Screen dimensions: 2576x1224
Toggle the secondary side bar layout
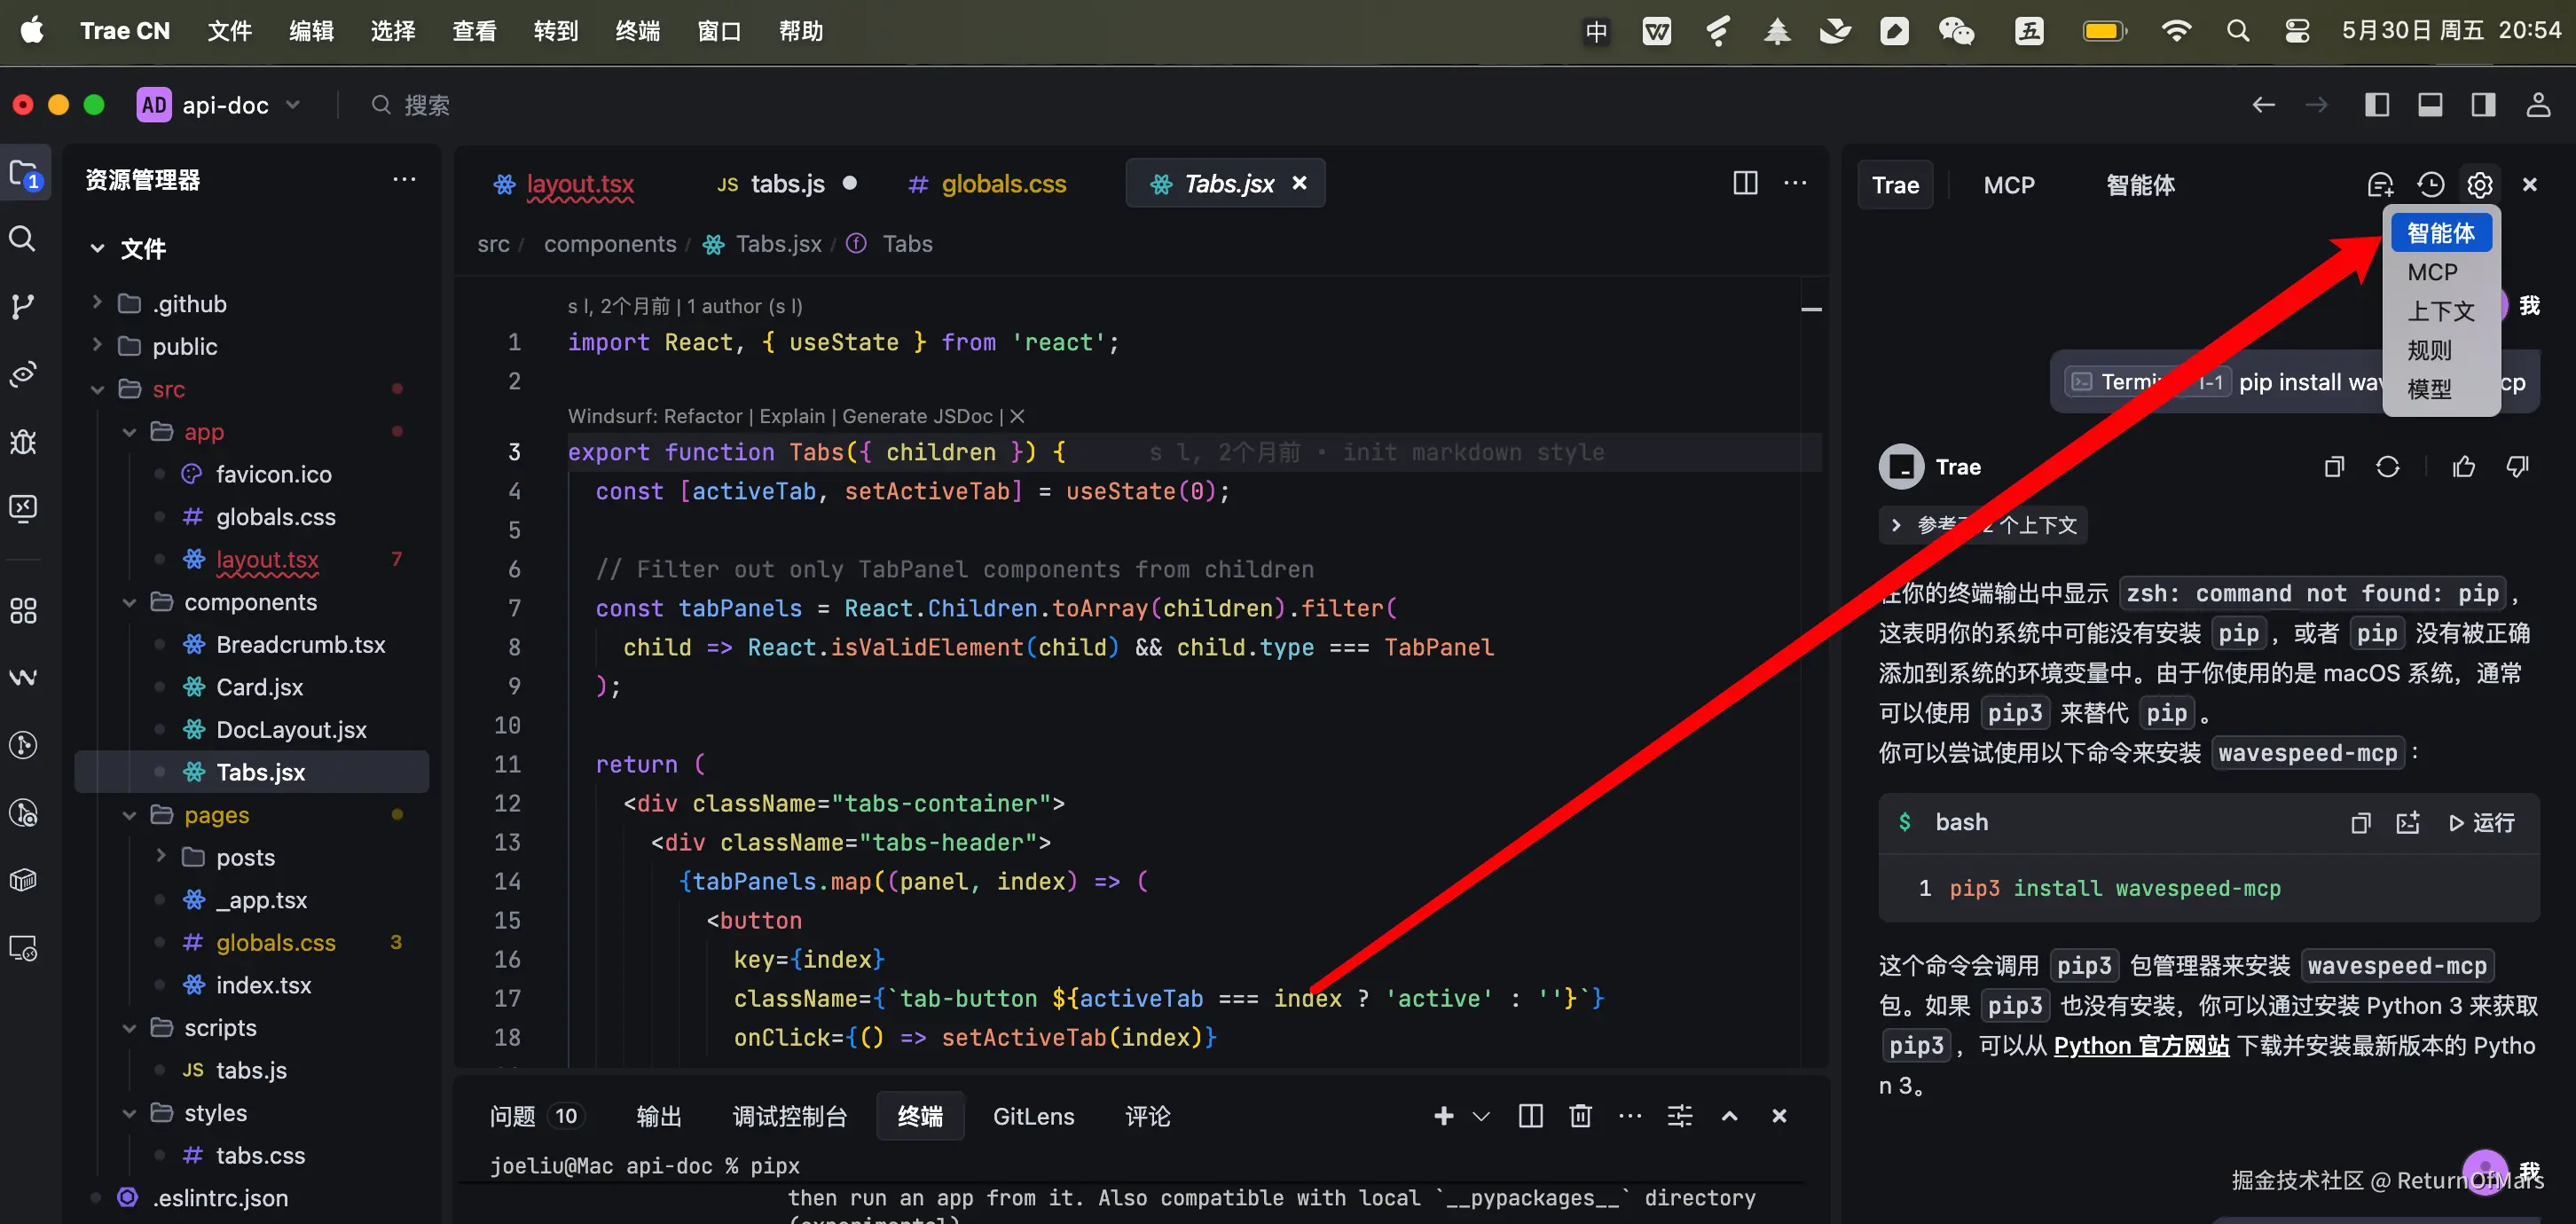click(2483, 105)
